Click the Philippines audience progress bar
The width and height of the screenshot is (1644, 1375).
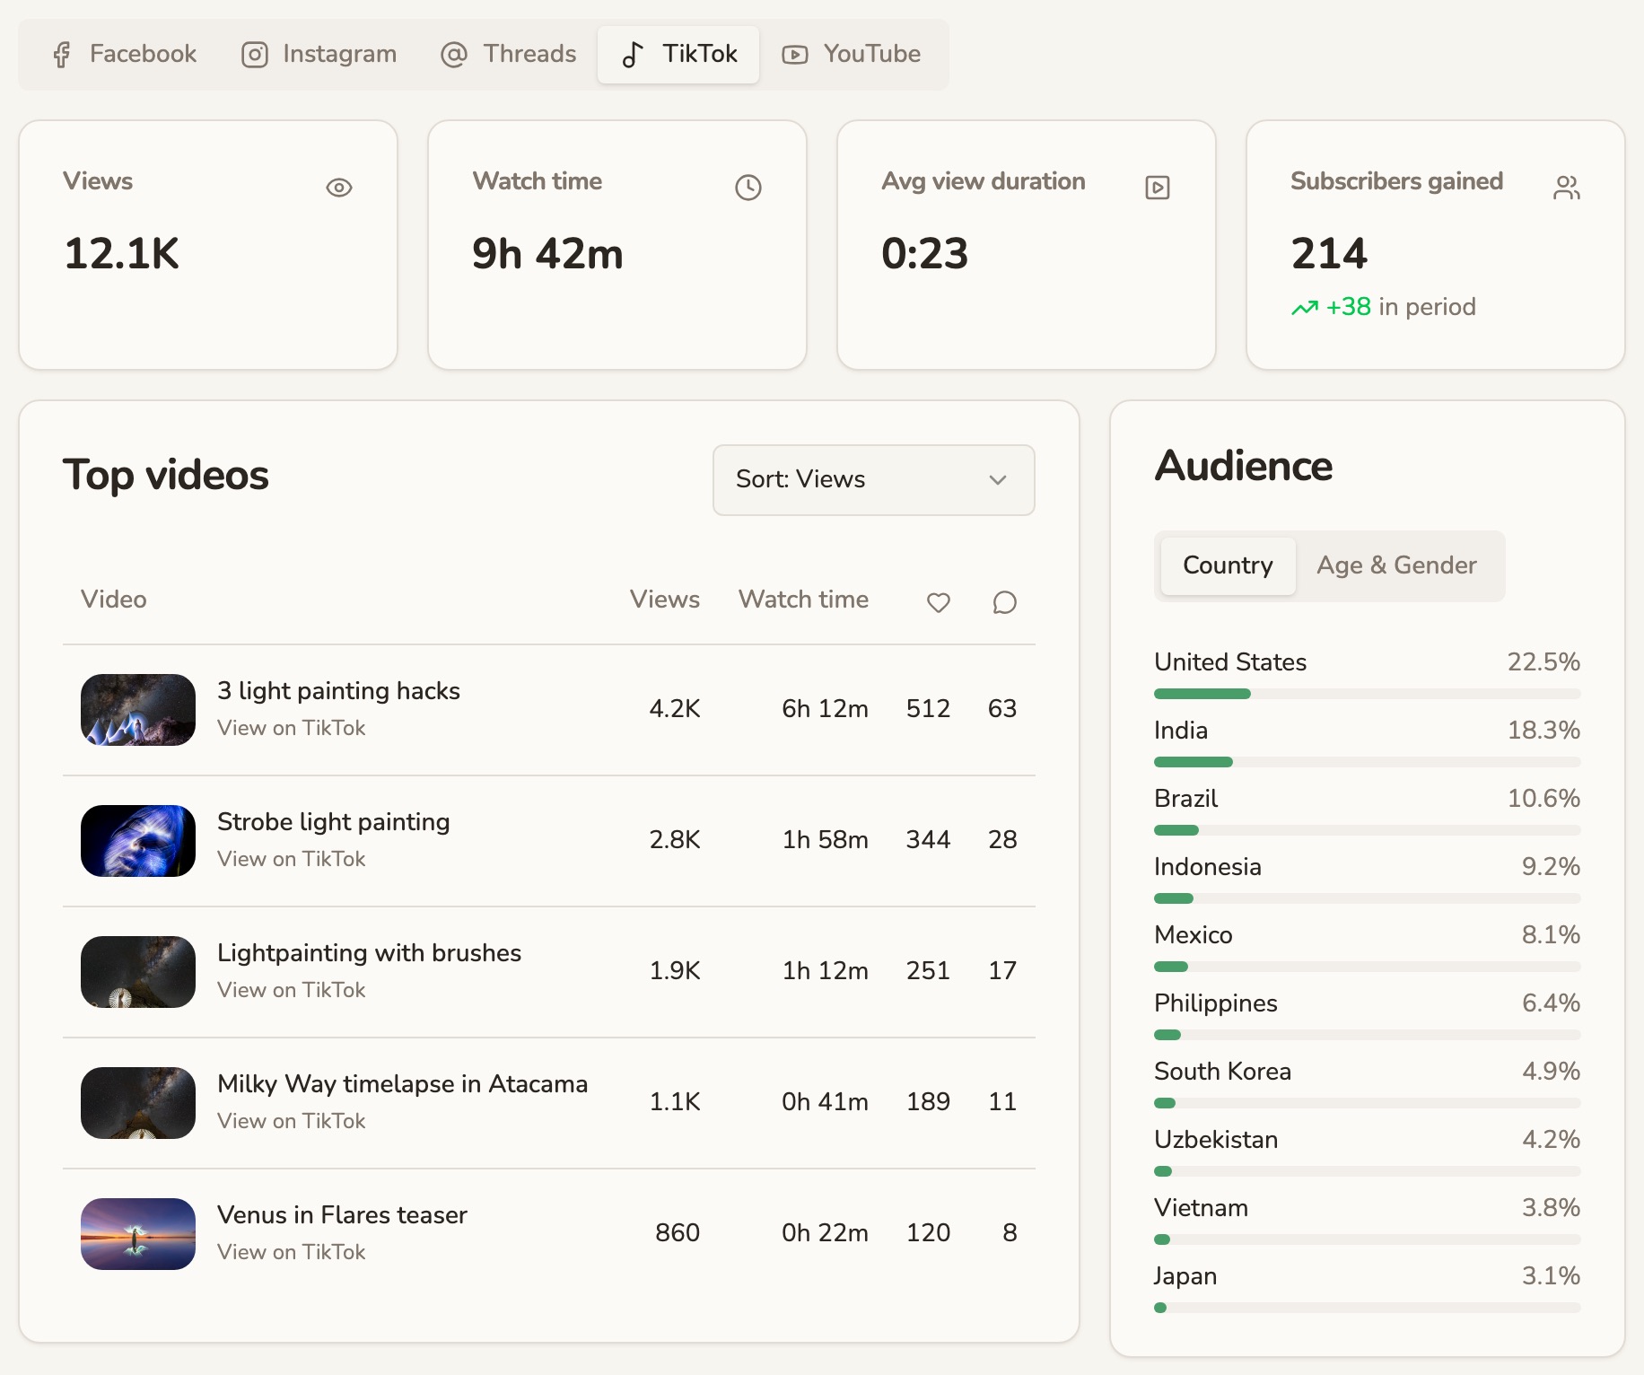[1368, 1035]
